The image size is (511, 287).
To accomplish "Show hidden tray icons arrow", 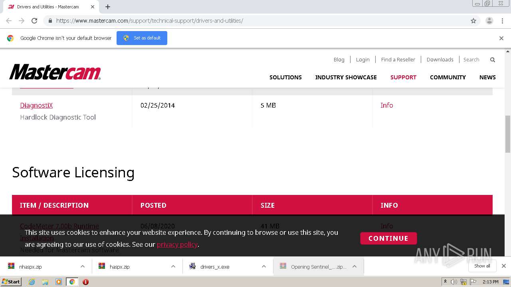I will pos(446,282).
